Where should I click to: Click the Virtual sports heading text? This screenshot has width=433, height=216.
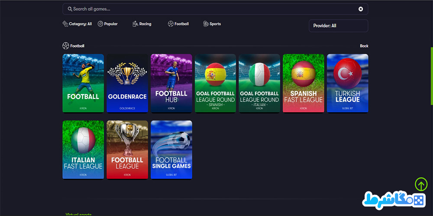[x=78, y=214]
